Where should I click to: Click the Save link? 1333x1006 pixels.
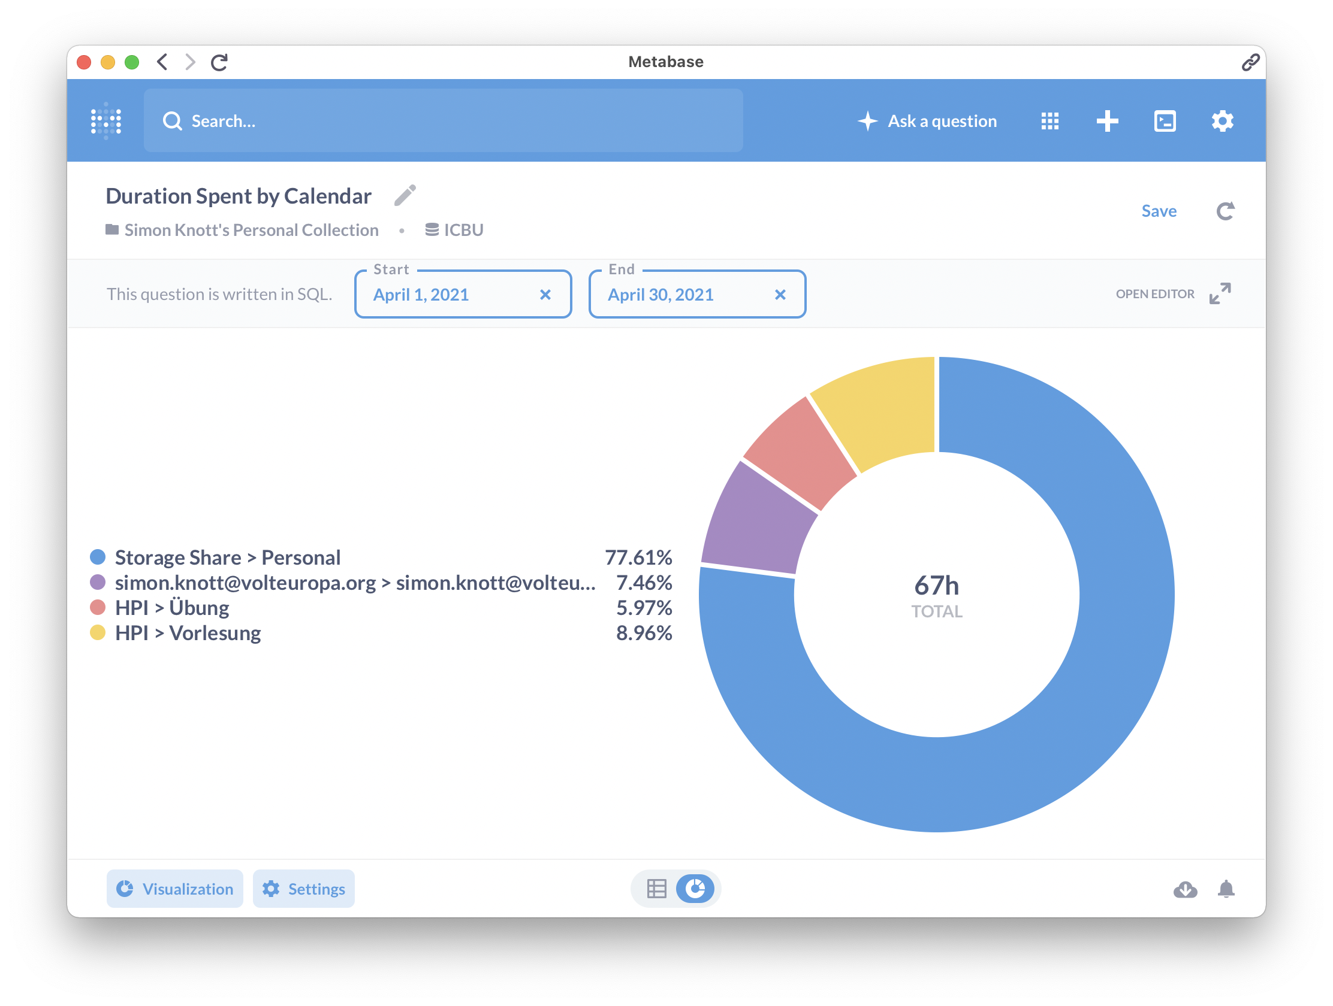pyautogui.click(x=1158, y=211)
